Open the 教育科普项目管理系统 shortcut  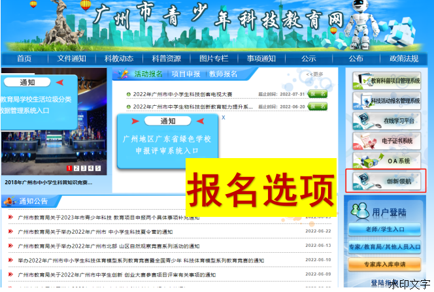pyautogui.click(x=387, y=81)
